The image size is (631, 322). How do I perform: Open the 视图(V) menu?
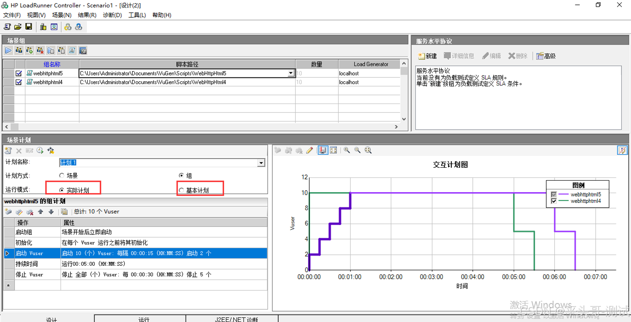[x=36, y=15]
